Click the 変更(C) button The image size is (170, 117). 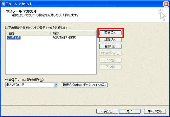click(110, 33)
